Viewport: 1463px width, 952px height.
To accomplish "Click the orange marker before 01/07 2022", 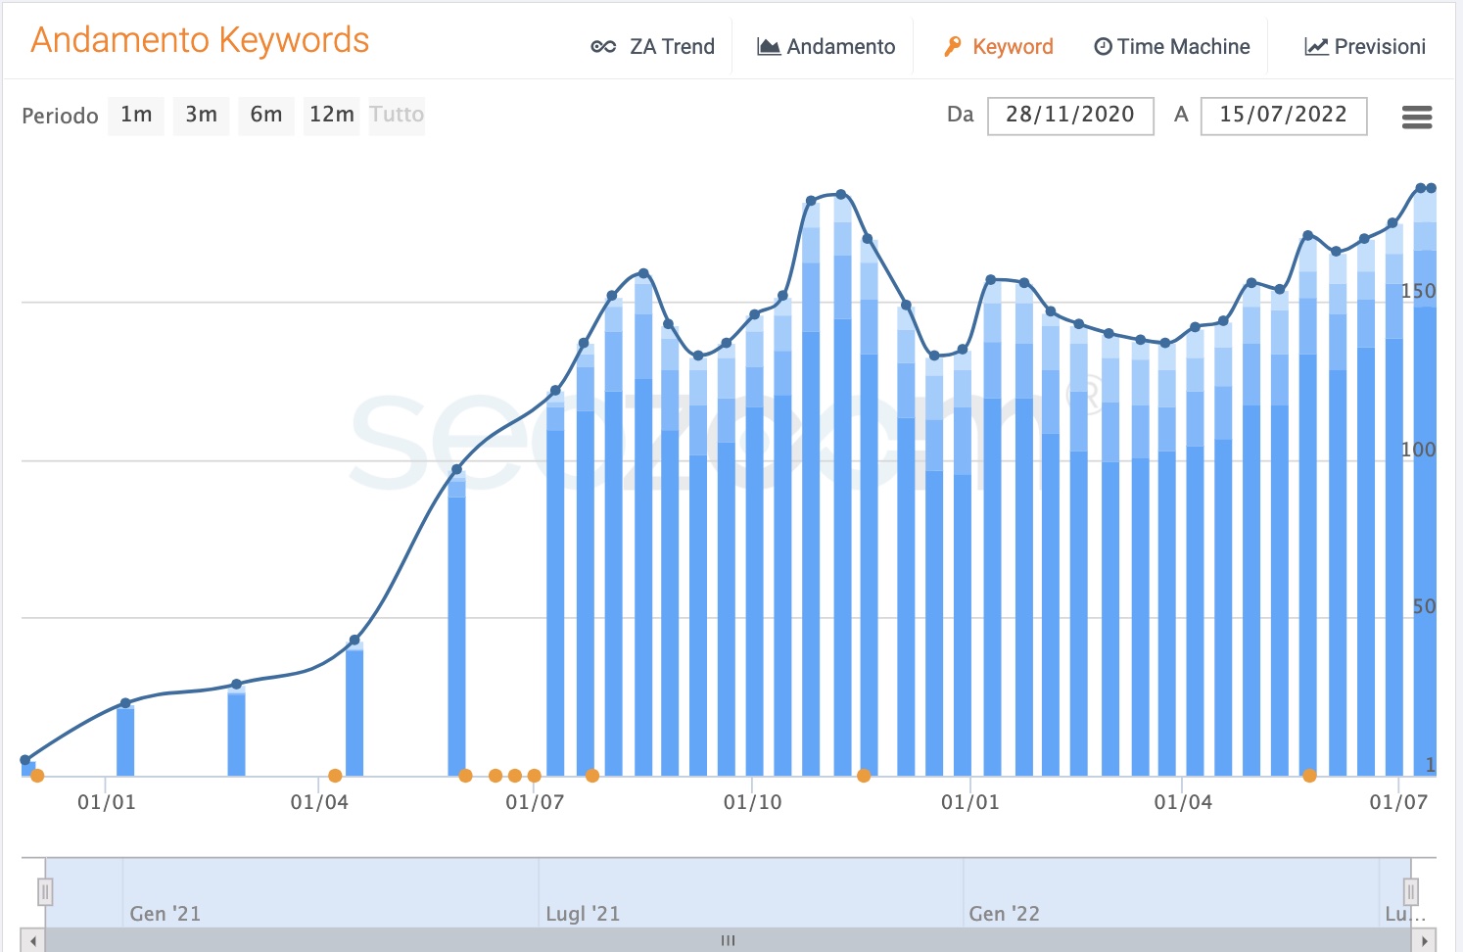I will (x=1309, y=776).
